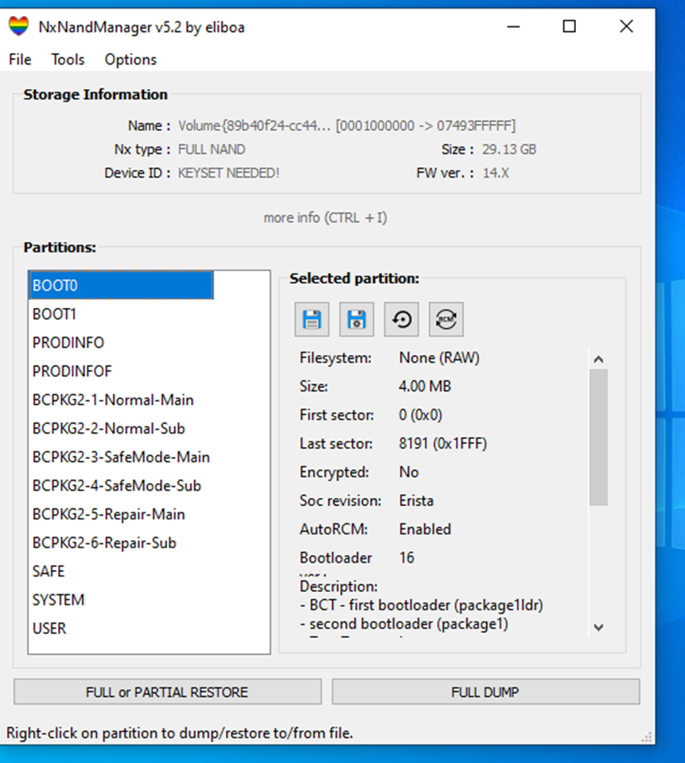Toggle AutoRCM using the RCM icon
The image size is (685, 763).
pos(446,320)
